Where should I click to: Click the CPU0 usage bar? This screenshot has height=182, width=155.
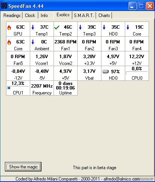pos(137,73)
